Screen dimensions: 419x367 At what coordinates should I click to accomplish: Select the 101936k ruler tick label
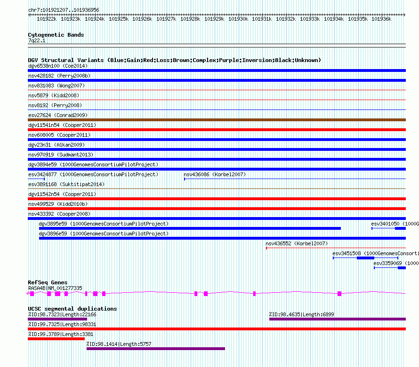click(x=381, y=19)
